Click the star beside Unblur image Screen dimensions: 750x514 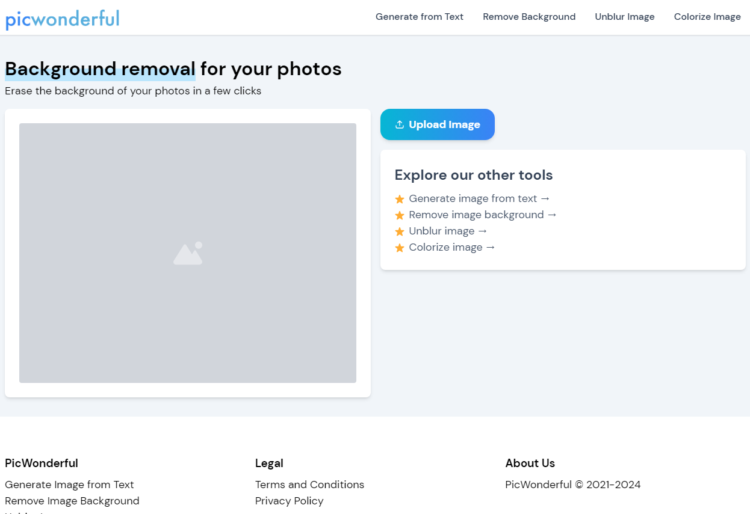pos(400,231)
